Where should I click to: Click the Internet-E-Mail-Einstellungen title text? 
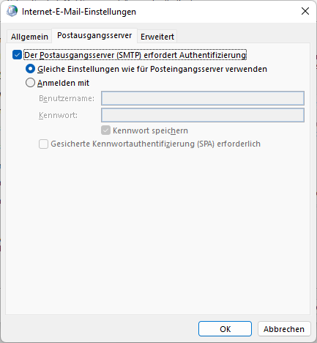79,12
